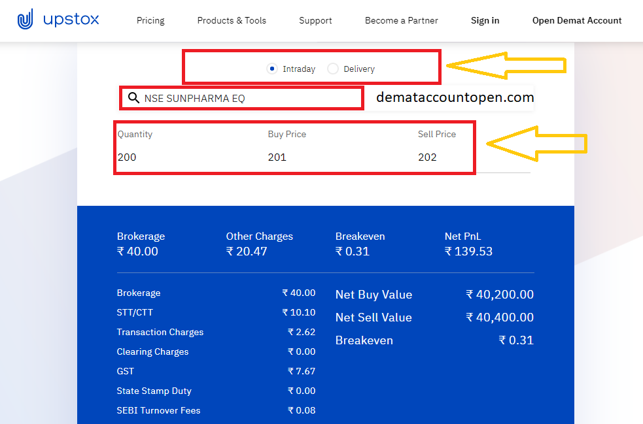Click the Net Buy Value label

(374, 295)
